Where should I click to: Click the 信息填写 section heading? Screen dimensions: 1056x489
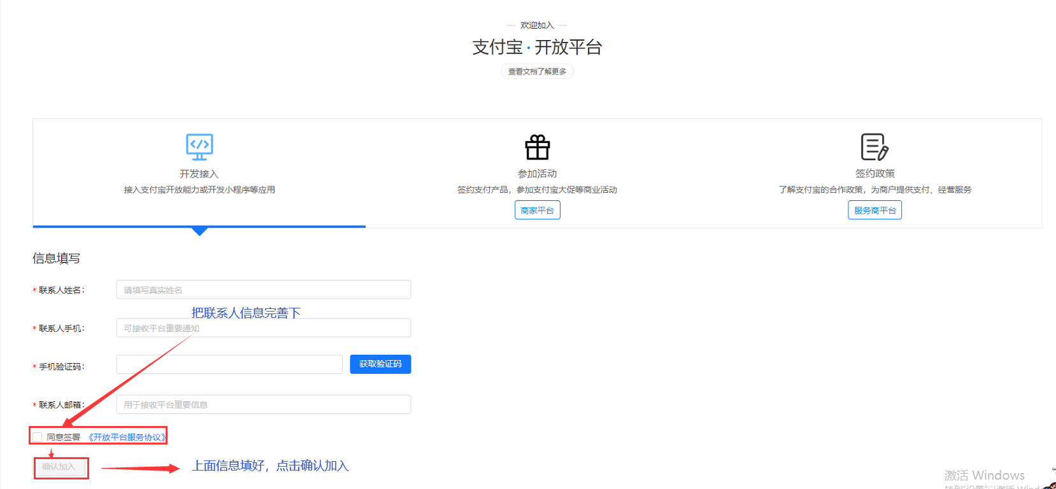[x=56, y=258]
